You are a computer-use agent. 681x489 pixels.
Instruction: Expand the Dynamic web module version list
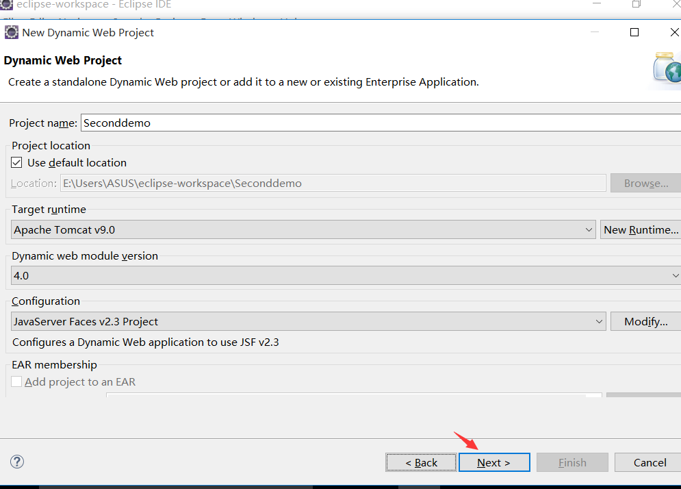pos(346,275)
